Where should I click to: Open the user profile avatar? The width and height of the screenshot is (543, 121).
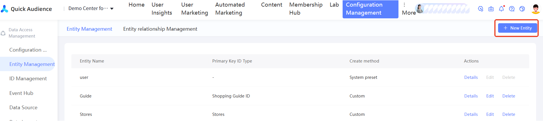pos(536,9)
